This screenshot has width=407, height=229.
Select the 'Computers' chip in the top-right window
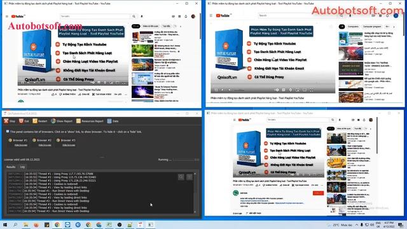click(353, 27)
